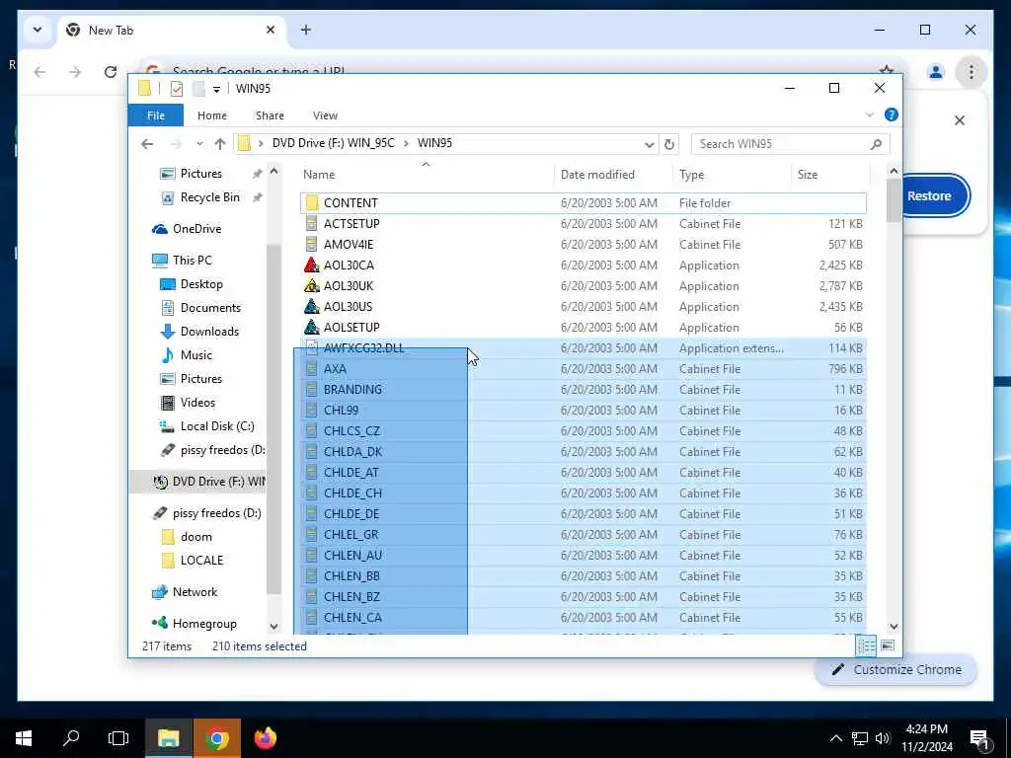Open the View ribbon tab

[325, 115]
